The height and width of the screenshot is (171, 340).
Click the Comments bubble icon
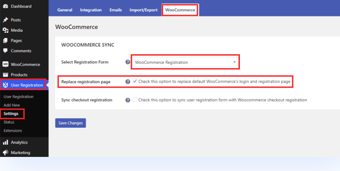click(x=5, y=51)
